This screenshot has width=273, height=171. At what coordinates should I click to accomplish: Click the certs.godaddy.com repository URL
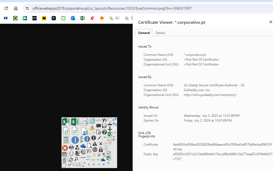(x=210, y=95)
